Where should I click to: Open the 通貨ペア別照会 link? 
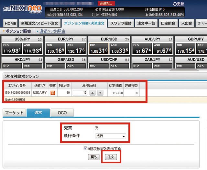pos(52,31)
